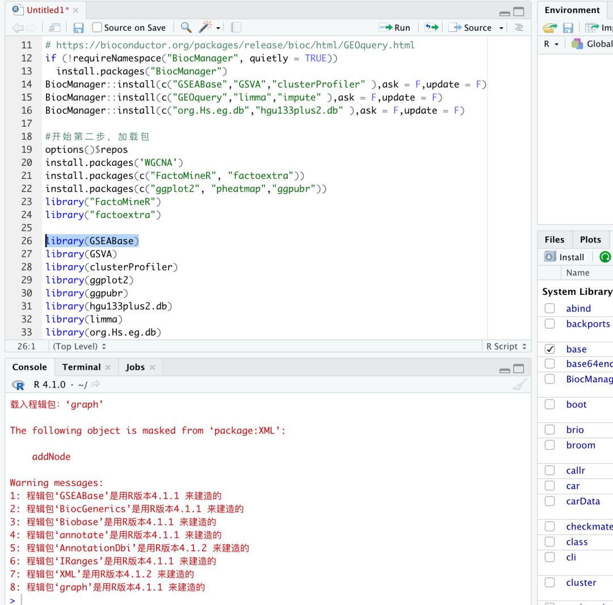Screen dimensions: 613x605
Task: Clear console with broom icon
Action: 519,385
